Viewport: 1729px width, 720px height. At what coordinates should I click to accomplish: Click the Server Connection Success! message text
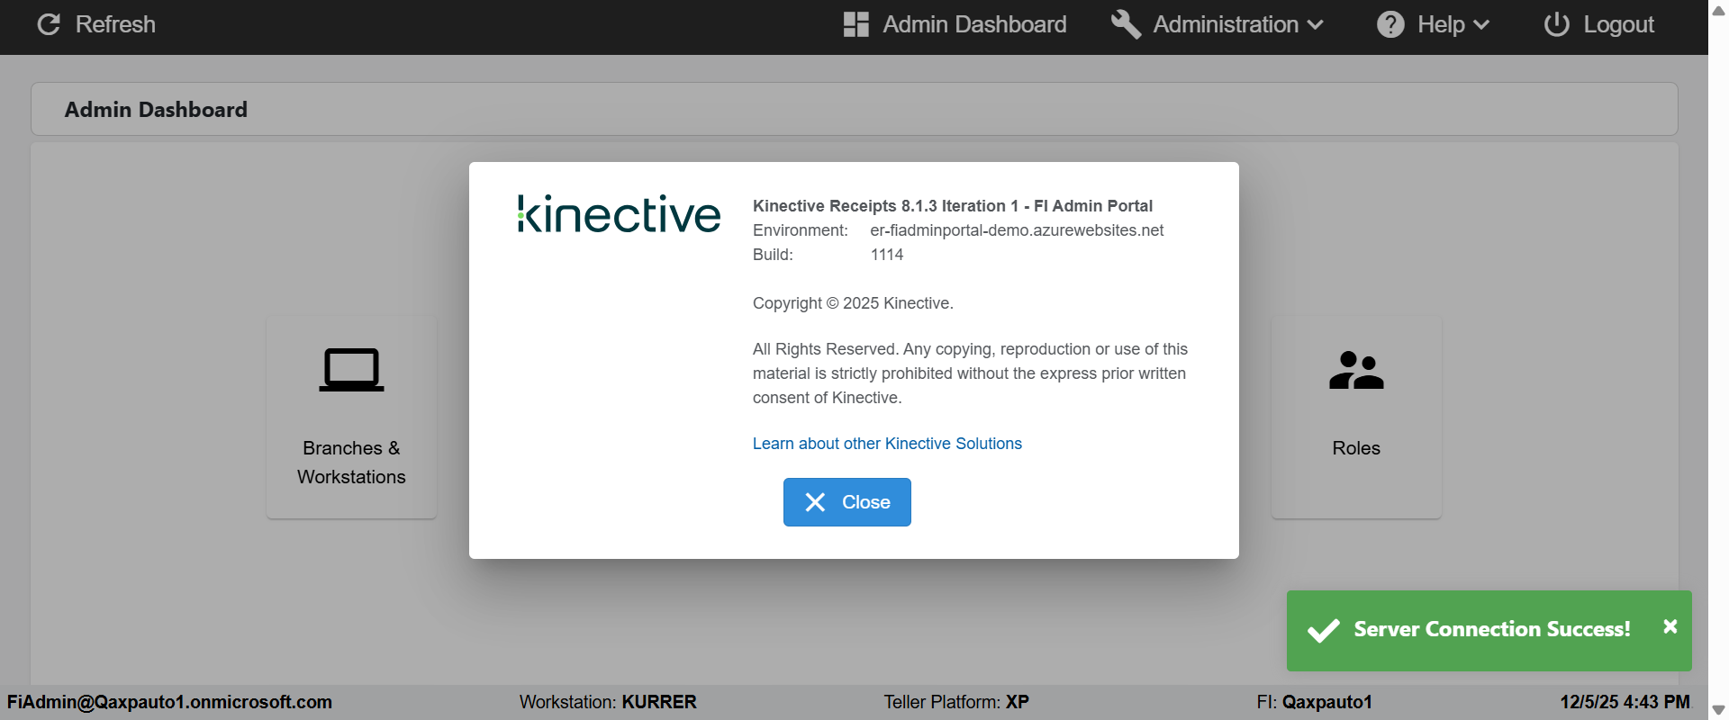coord(1492,629)
